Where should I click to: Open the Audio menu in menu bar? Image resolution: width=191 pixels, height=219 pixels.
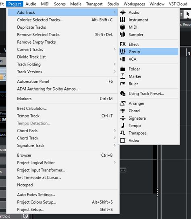tap(31, 4)
